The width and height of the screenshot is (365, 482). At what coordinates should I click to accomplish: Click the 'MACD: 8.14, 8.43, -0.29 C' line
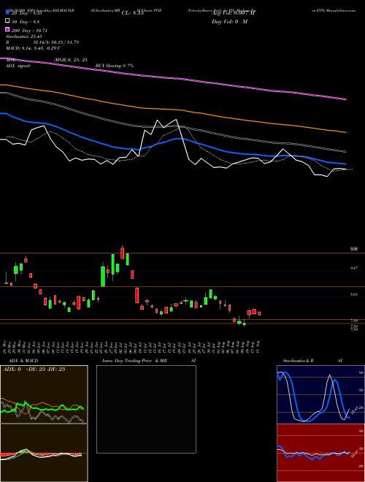click(x=33, y=48)
